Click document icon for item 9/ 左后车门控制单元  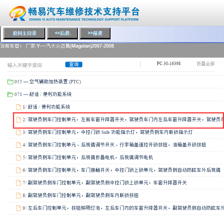click(19, 208)
